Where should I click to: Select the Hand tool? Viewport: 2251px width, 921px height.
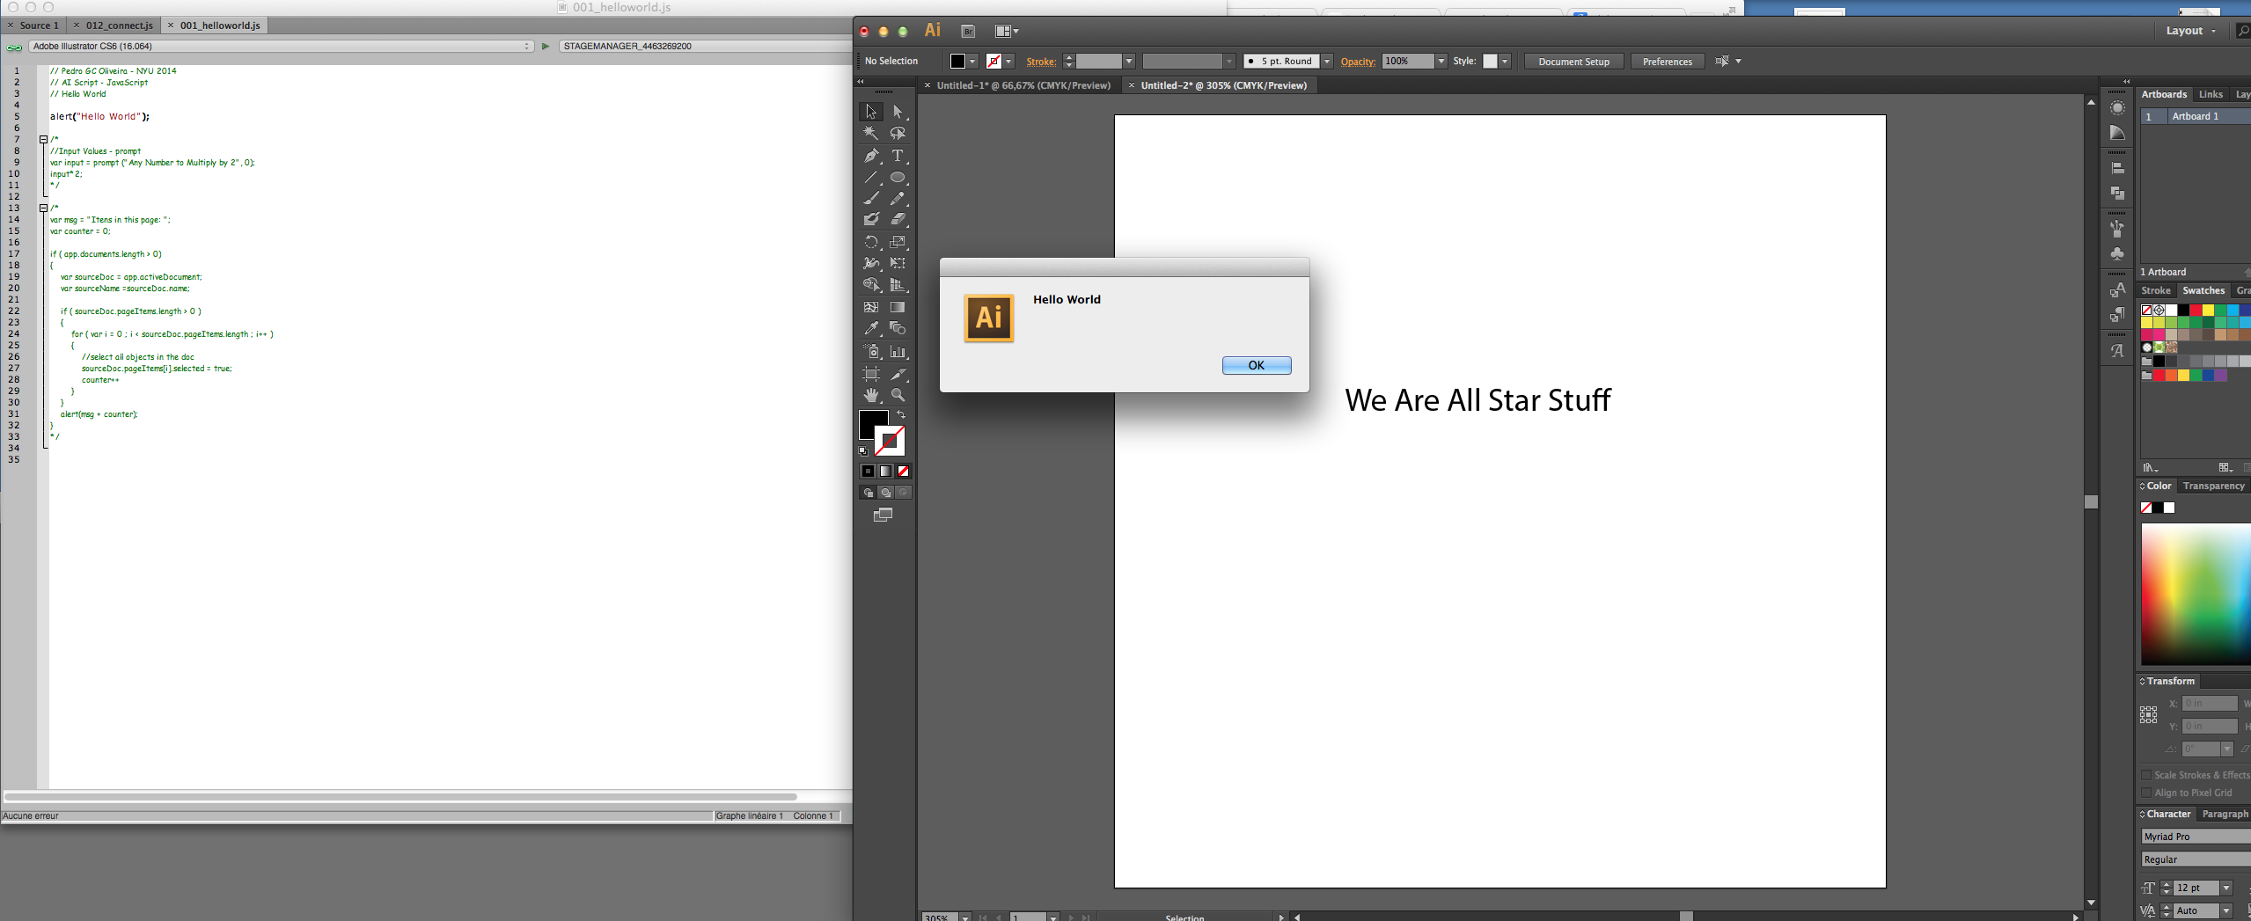coord(870,395)
